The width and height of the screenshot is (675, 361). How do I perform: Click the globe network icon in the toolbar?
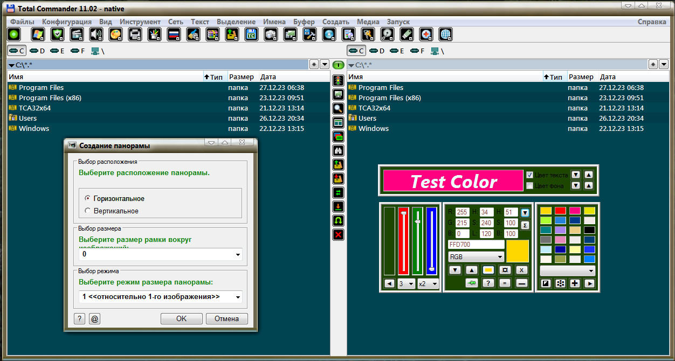click(x=445, y=34)
